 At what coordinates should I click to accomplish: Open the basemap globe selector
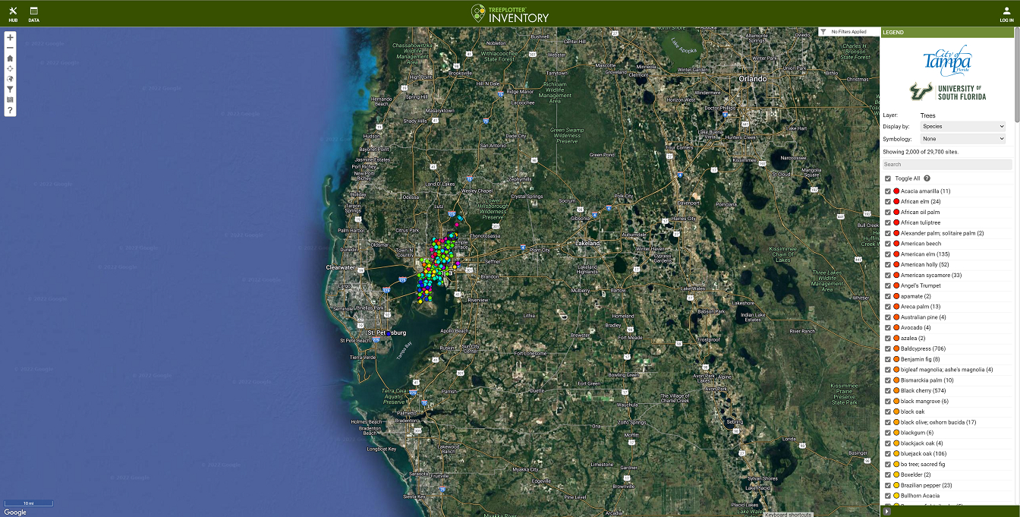(10, 78)
